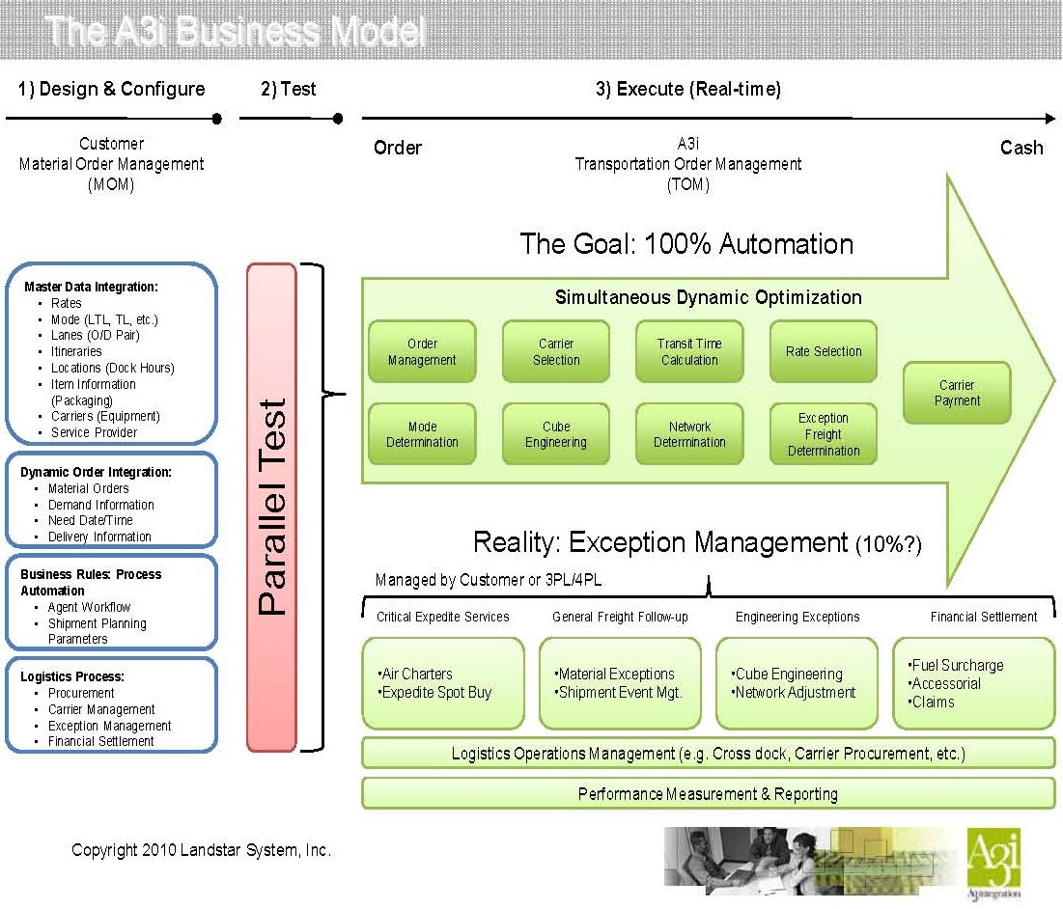Select the "Service Provider" bullet
Screen dimensions: 1063x909
pos(94,432)
